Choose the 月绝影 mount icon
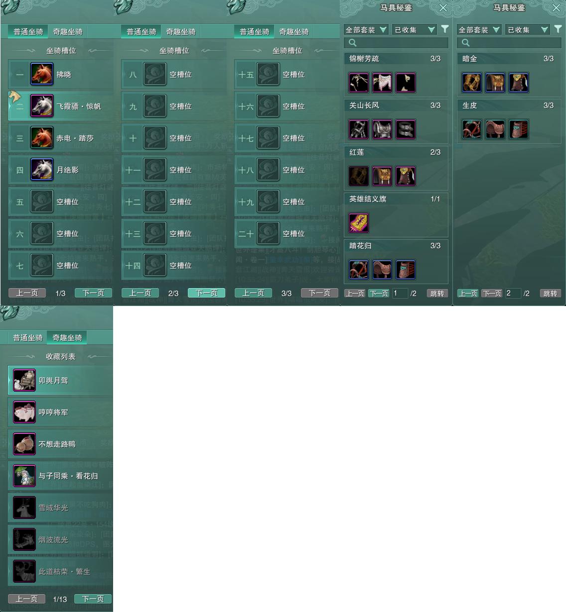Image resolution: width=566 pixels, height=612 pixels. point(42,170)
